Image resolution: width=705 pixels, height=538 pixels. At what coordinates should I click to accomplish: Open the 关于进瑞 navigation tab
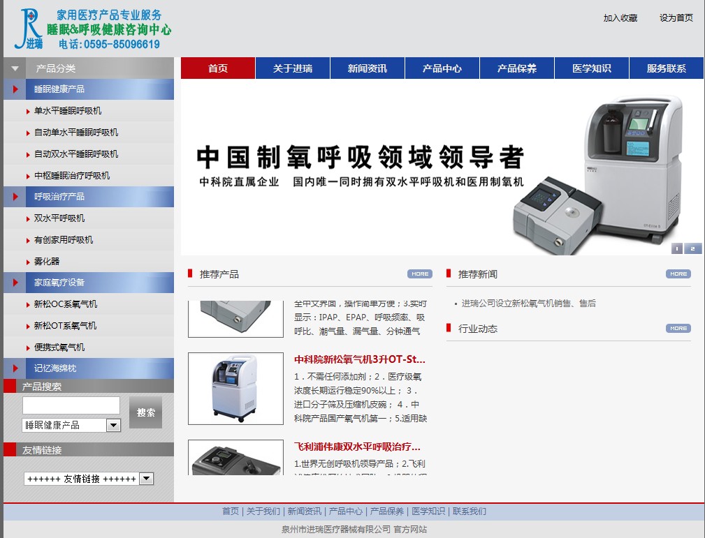[293, 68]
